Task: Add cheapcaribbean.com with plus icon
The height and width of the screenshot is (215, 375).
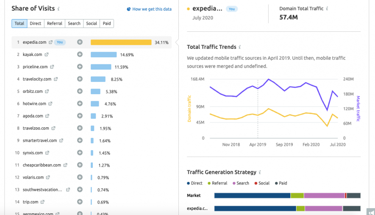Action: 80,165
